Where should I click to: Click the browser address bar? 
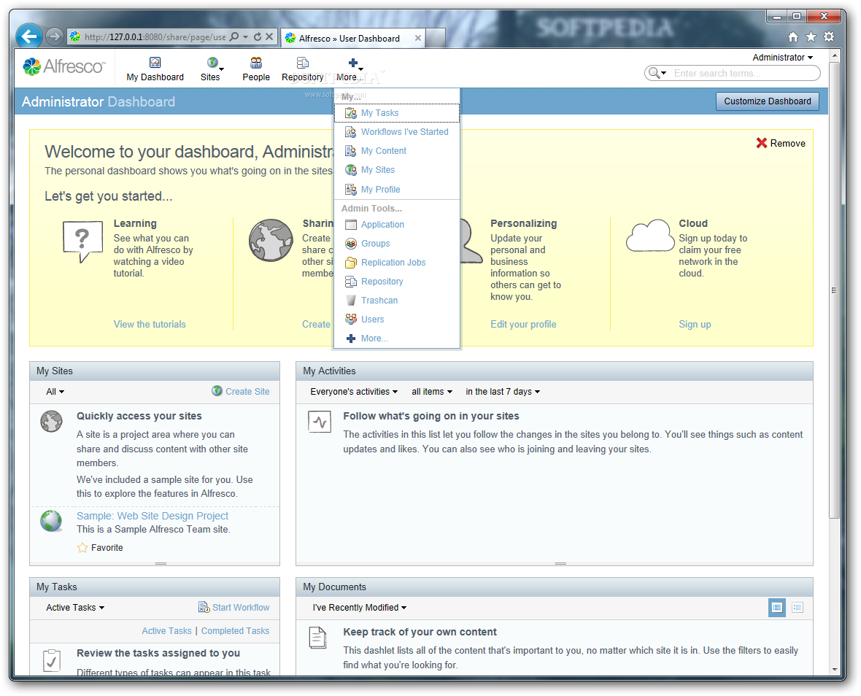pos(155,37)
